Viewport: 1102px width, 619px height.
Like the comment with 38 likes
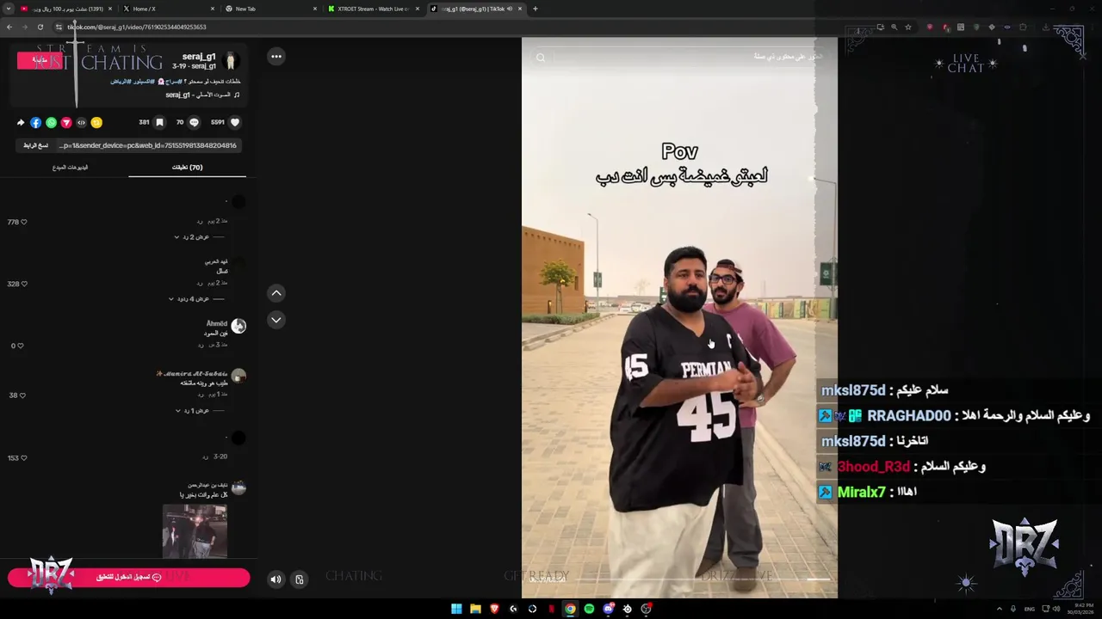pyautogui.click(x=23, y=395)
